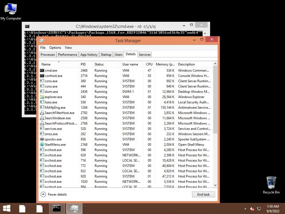Click the Task Manager vertical scrollbar thumb
285x214 pixels.
[x=215, y=99]
